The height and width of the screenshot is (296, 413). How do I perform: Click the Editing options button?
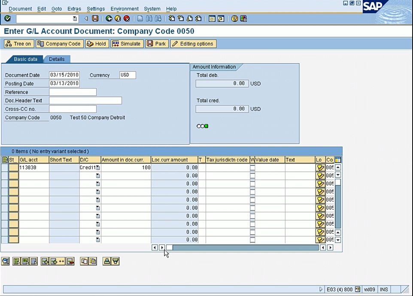[193, 44]
